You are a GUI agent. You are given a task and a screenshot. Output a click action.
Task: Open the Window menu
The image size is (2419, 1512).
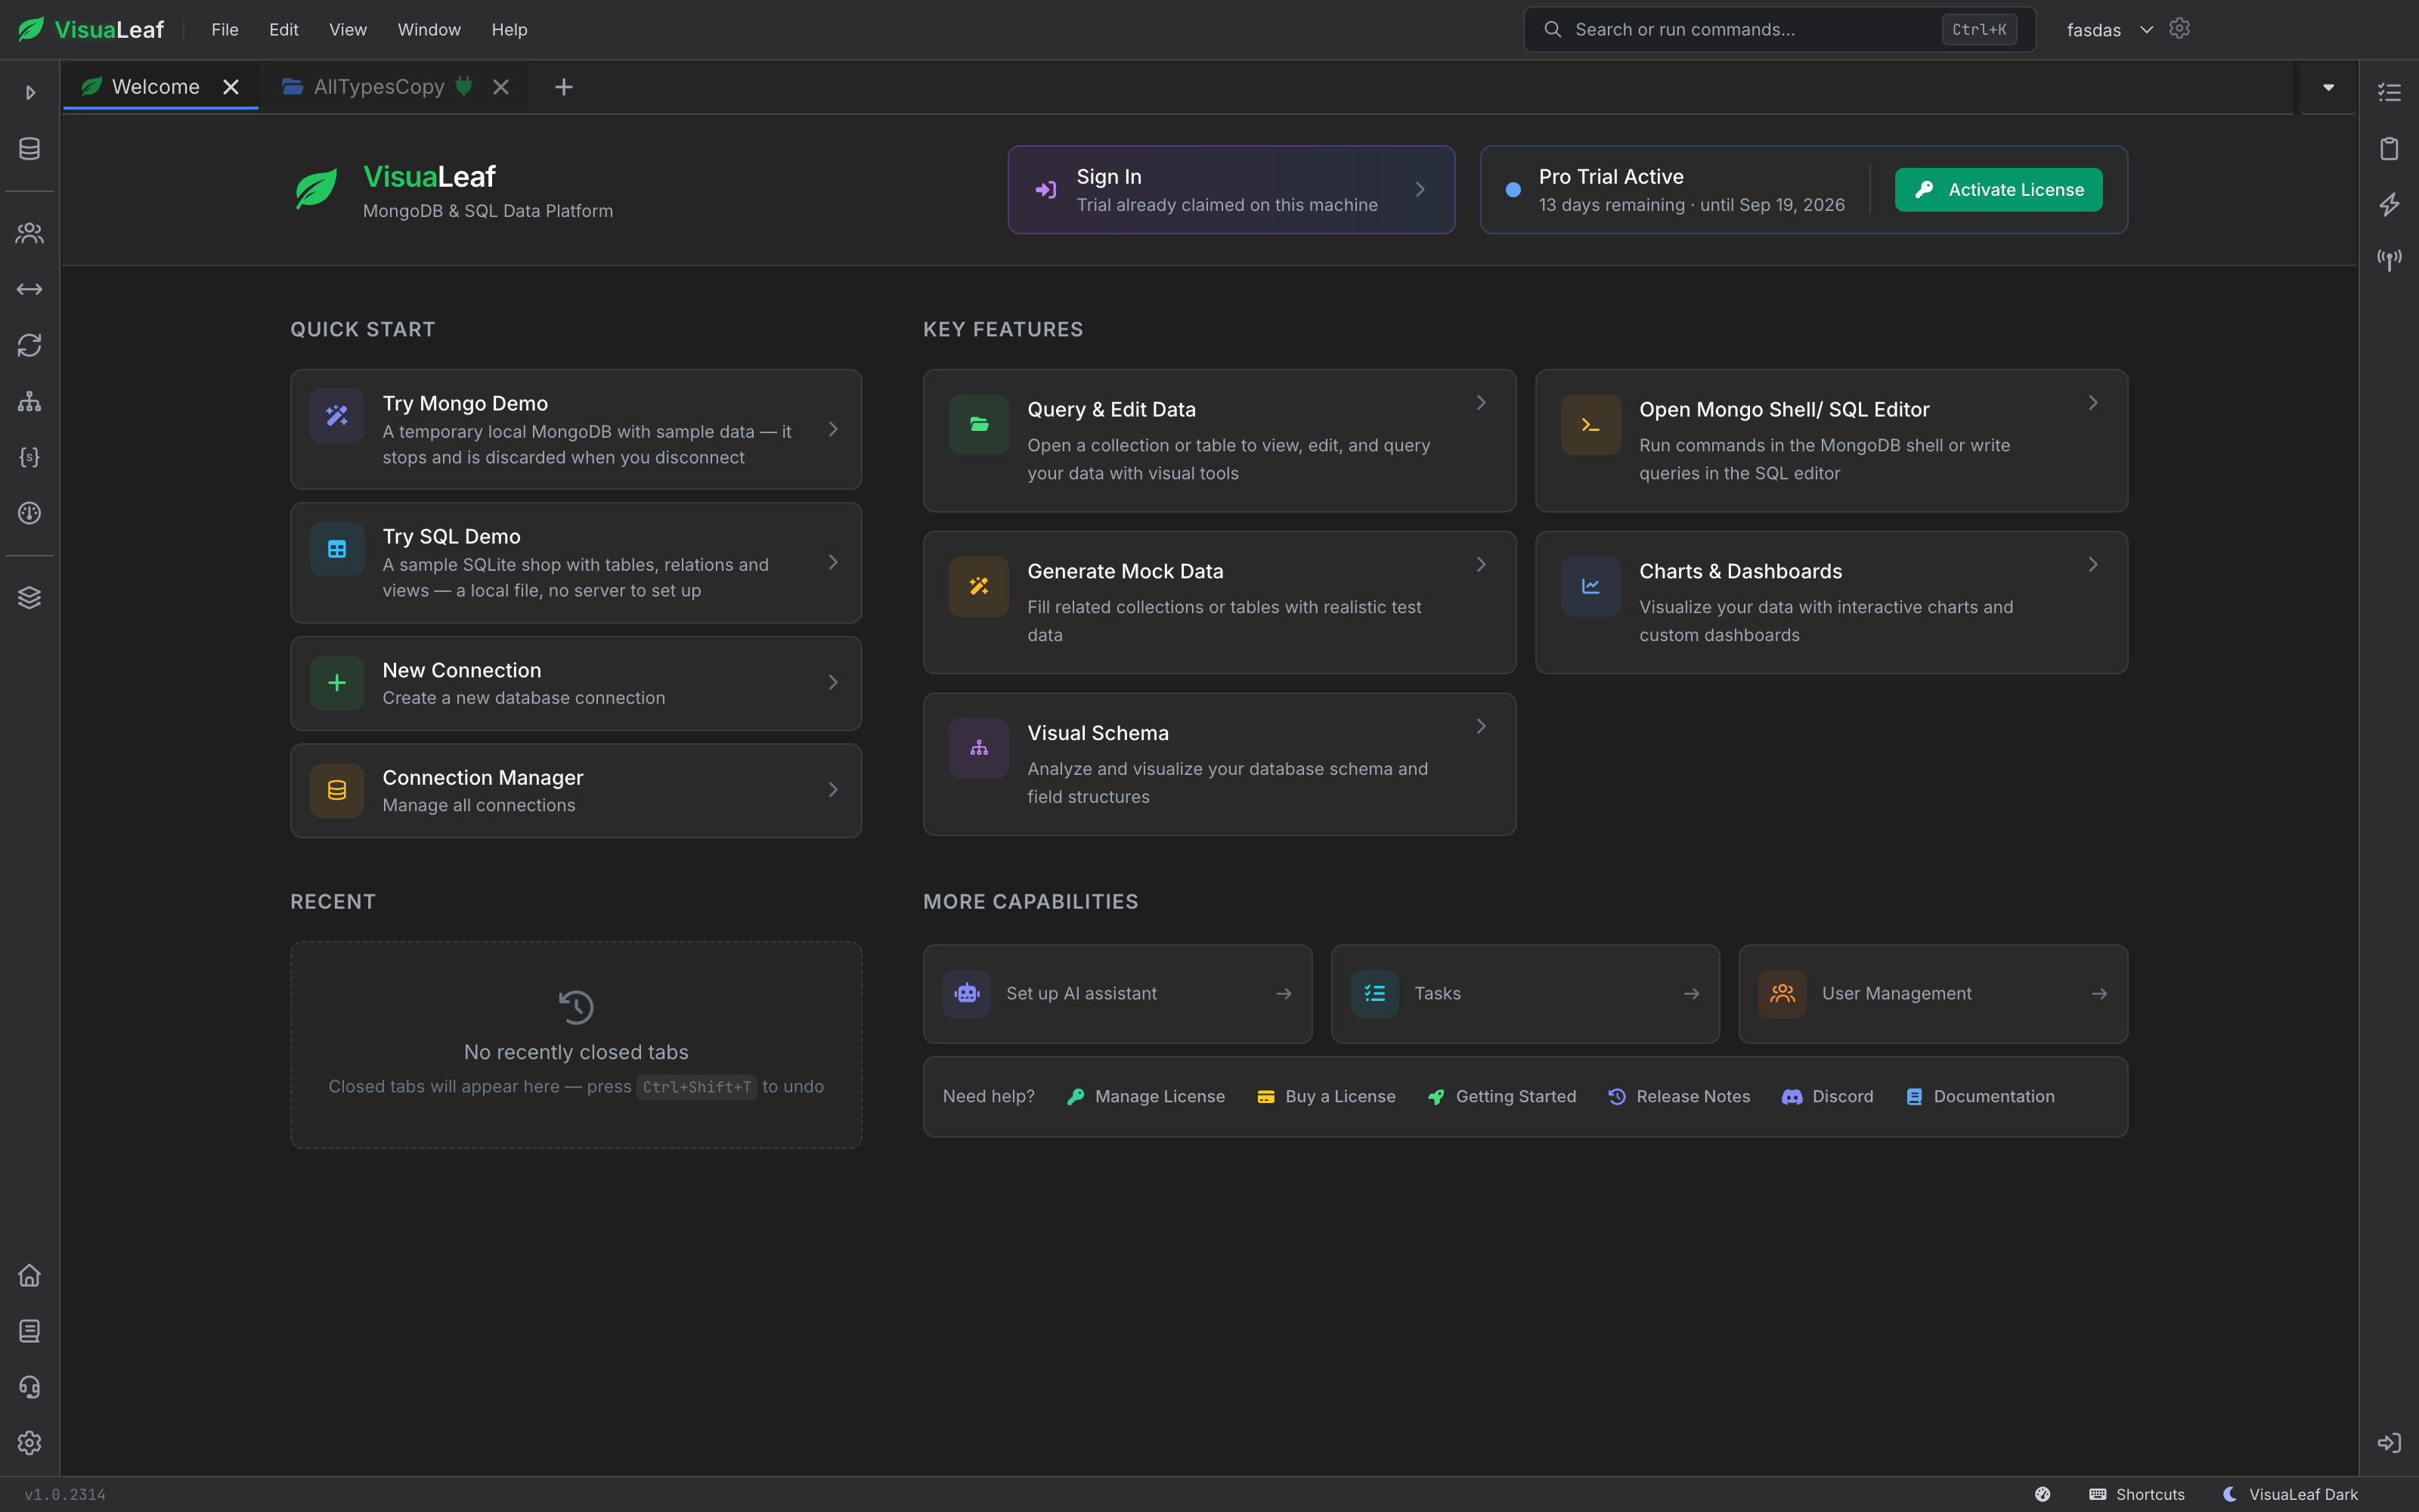pyautogui.click(x=429, y=30)
